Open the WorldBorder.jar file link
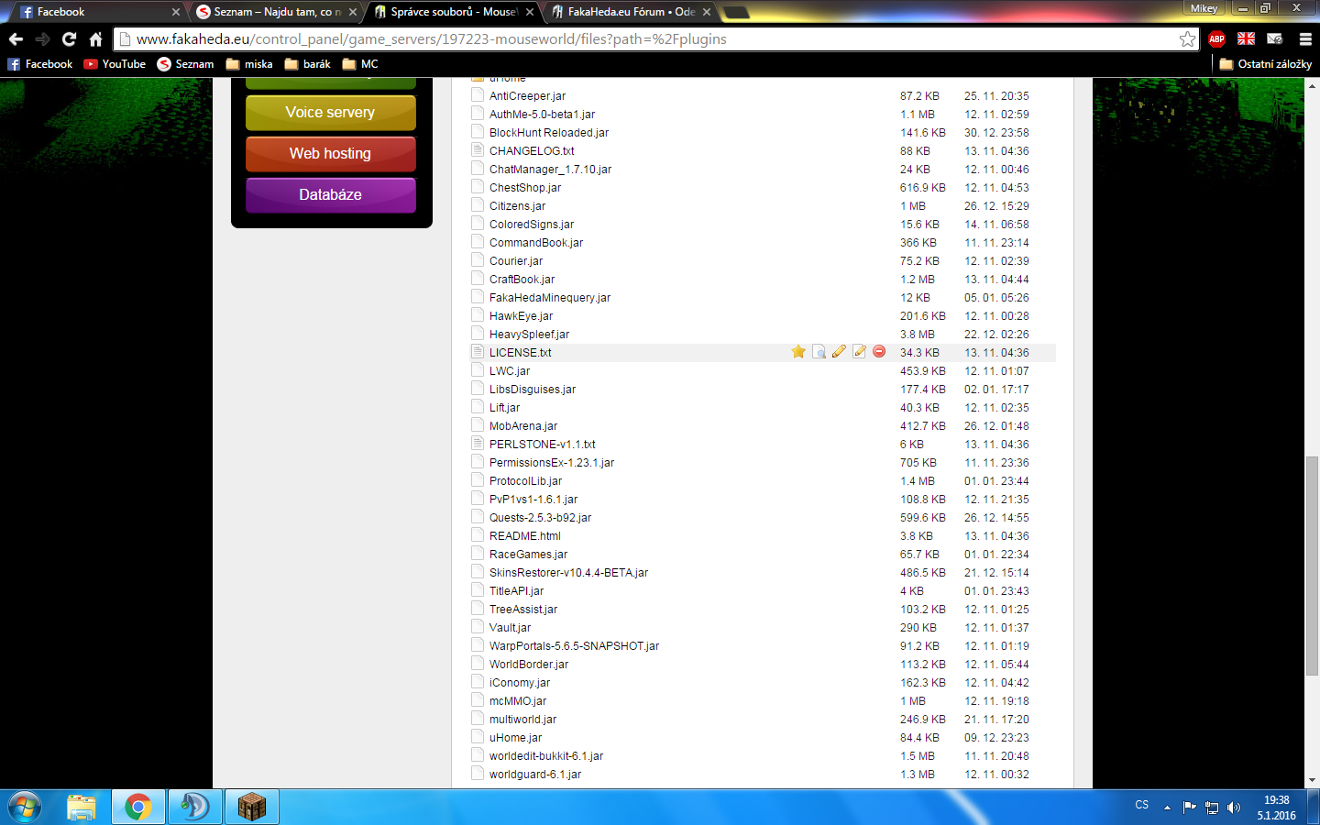 (529, 665)
